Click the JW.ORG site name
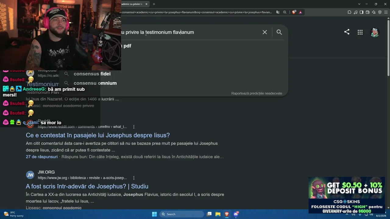The image size is (390, 219). point(46,172)
